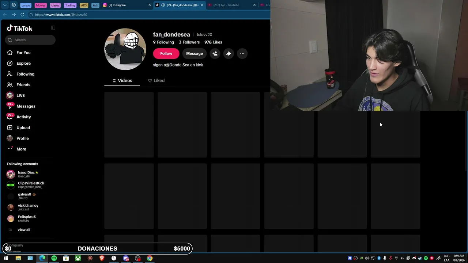The height and width of the screenshot is (263, 468).
Task: Open the Movies tab group
Action: [41, 5]
